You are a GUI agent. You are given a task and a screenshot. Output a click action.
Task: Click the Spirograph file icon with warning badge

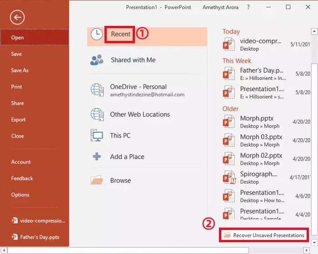pyautogui.click(x=229, y=177)
